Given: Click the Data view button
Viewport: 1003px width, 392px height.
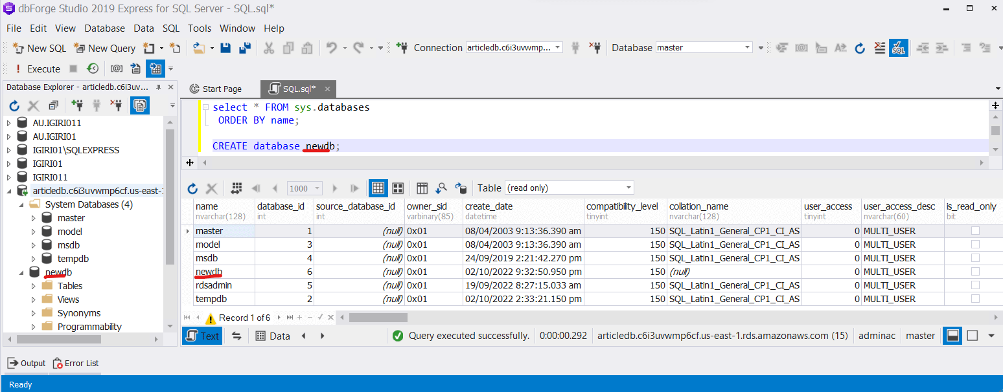Looking at the screenshot, I should coord(273,336).
